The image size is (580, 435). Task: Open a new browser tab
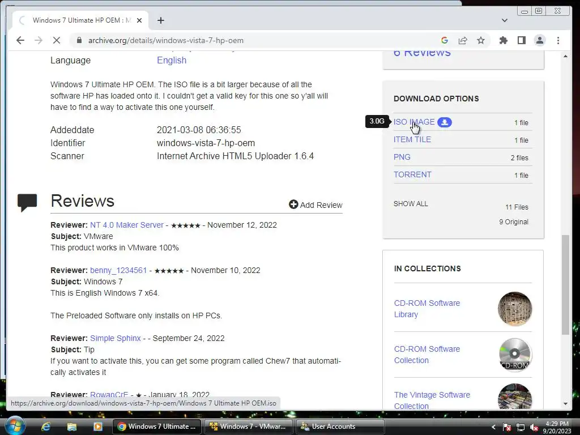tap(160, 20)
